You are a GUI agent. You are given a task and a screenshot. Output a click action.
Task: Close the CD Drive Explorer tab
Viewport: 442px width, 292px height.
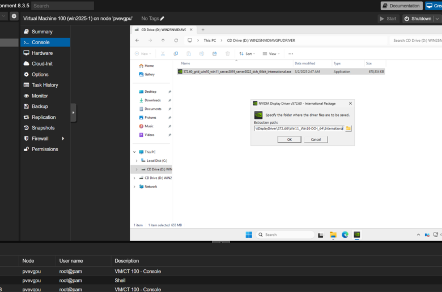pos(191,29)
